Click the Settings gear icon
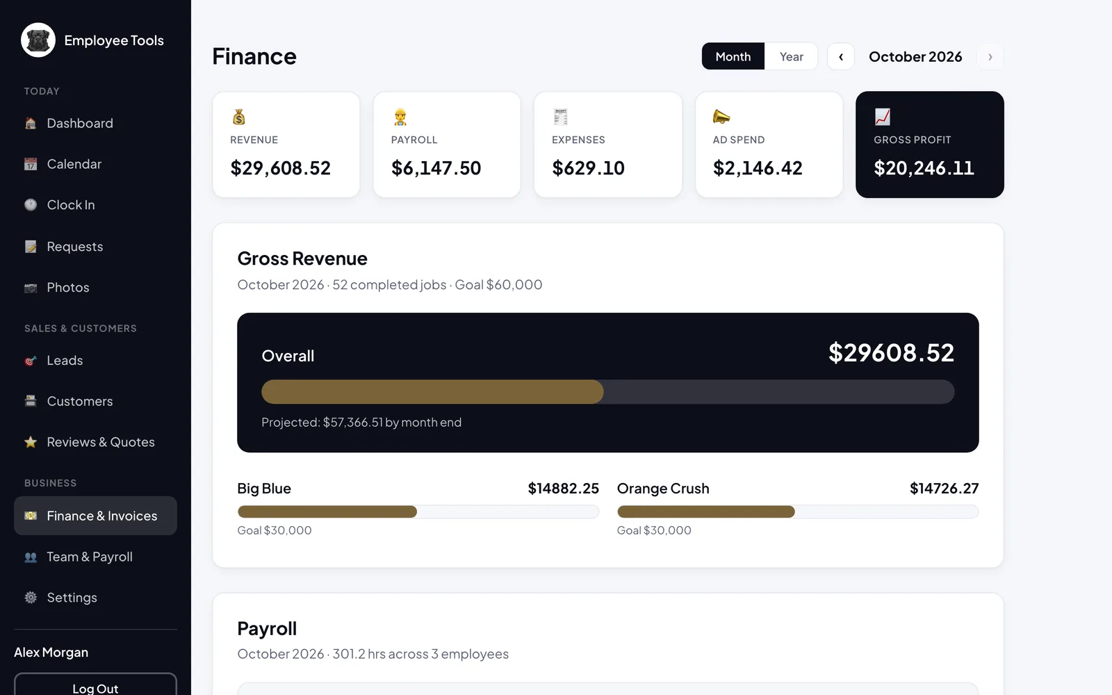Screen dimensions: 1112x695 (x=31, y=598)
